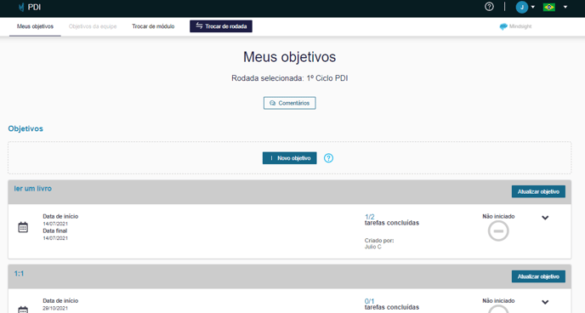
Task: Open the 'ler um livro' objective title
Action: pos(33,189)
